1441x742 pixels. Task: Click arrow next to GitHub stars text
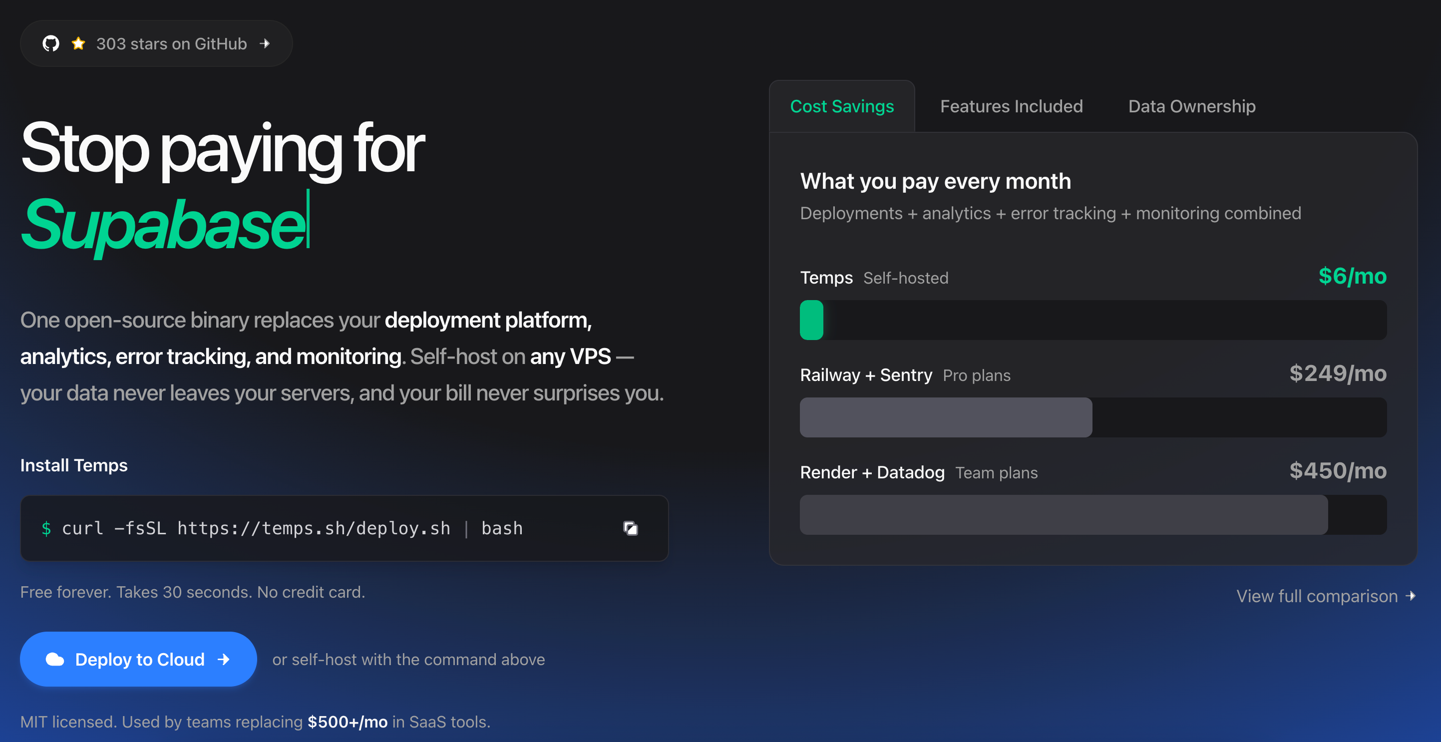pos(265,43)
